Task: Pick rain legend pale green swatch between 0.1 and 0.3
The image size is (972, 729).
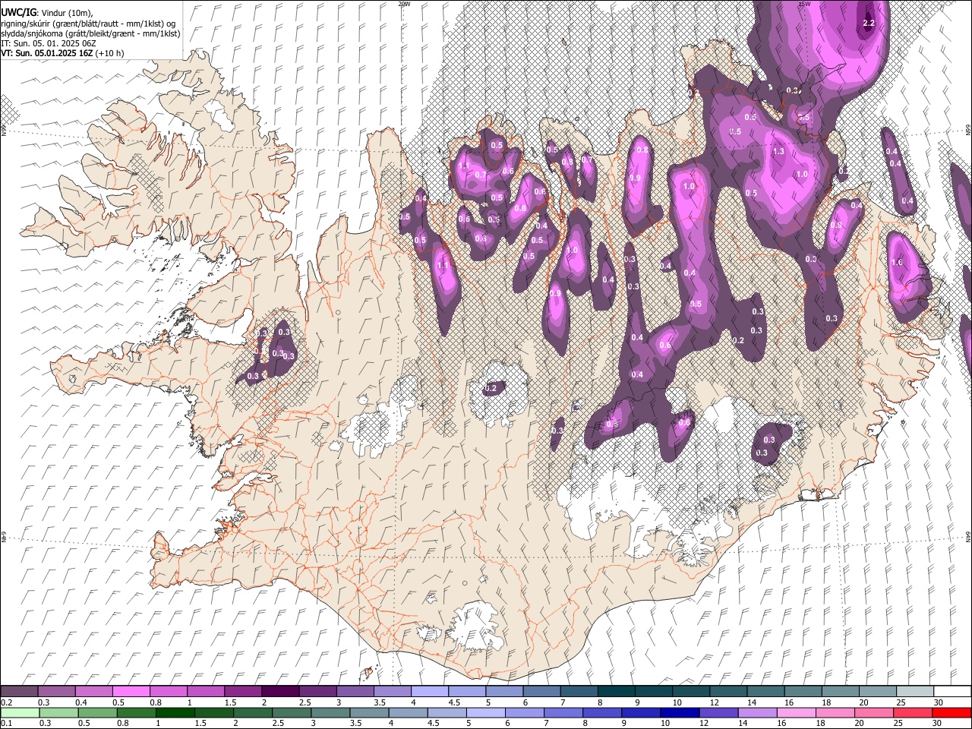Action: point(19,712)
